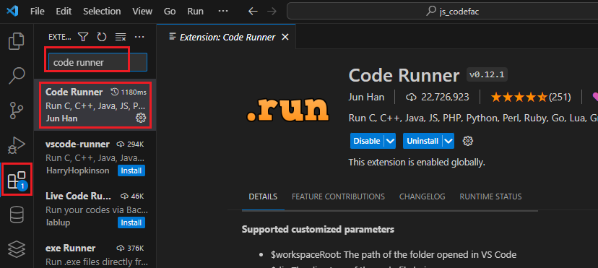598x268 pixels.
Task: Select exe Runner in extension results
Action: click(95, 251)
